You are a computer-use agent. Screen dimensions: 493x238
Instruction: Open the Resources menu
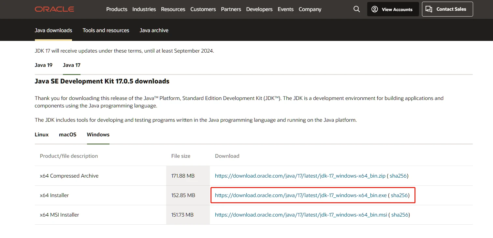pyautogui.click(x=173, y=9)
